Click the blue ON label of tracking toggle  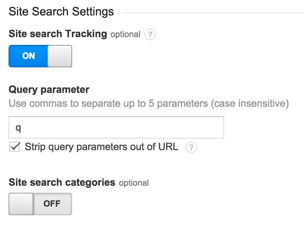(28, 56)
